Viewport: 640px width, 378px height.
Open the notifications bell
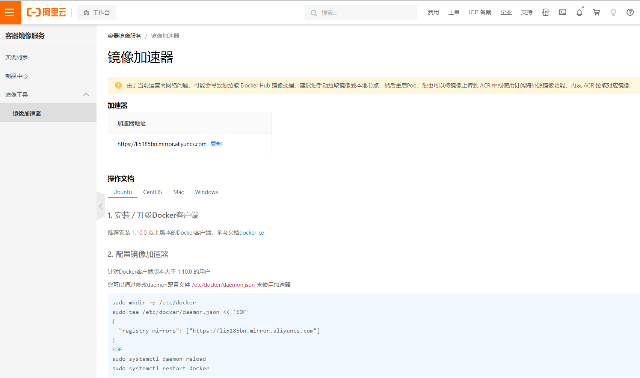[580, 12]
